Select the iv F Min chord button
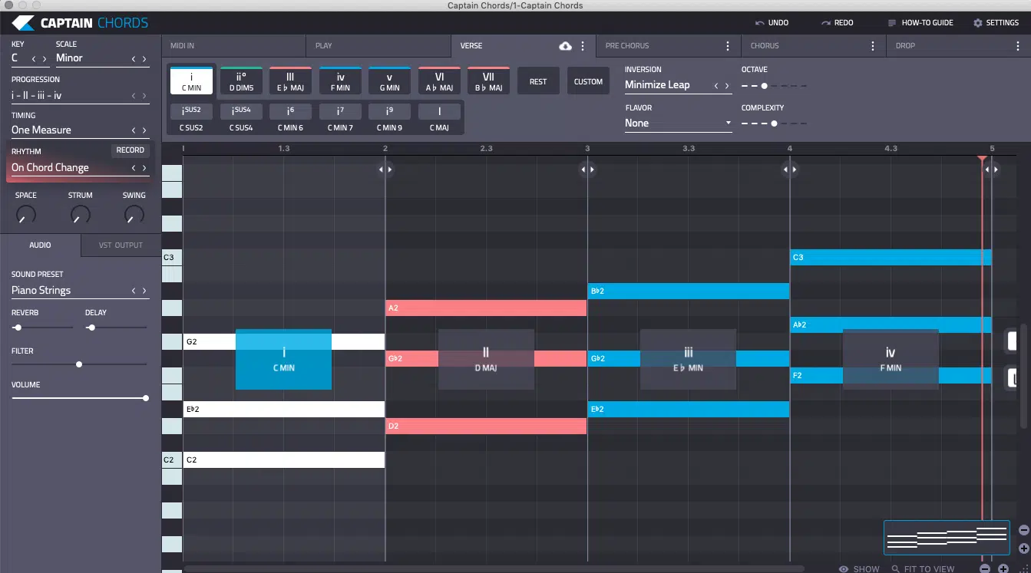The image size is (1031, 573). point(340,81)
